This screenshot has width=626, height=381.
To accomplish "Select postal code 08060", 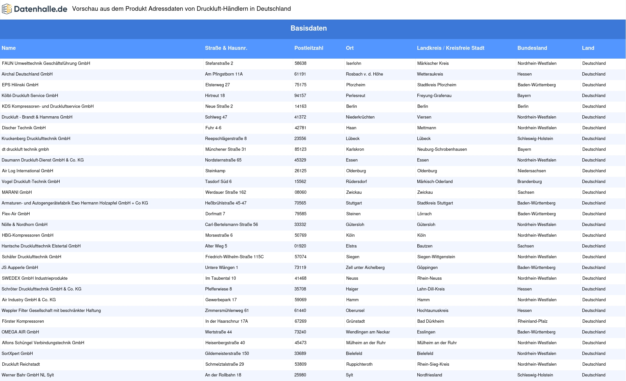I will coord(301,192).
